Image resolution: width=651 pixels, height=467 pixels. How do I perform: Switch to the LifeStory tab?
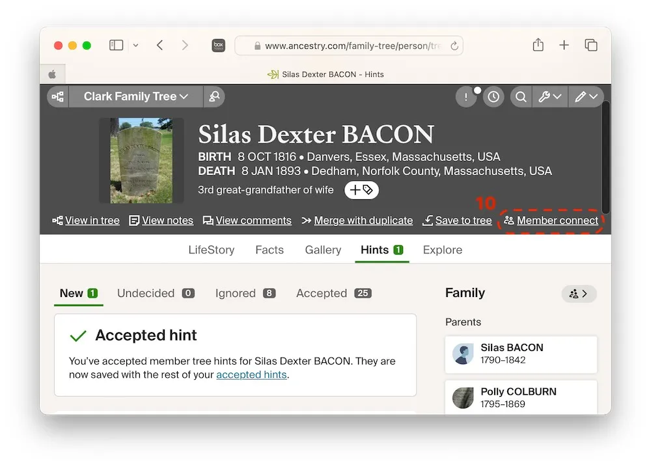tap(212, 250)
